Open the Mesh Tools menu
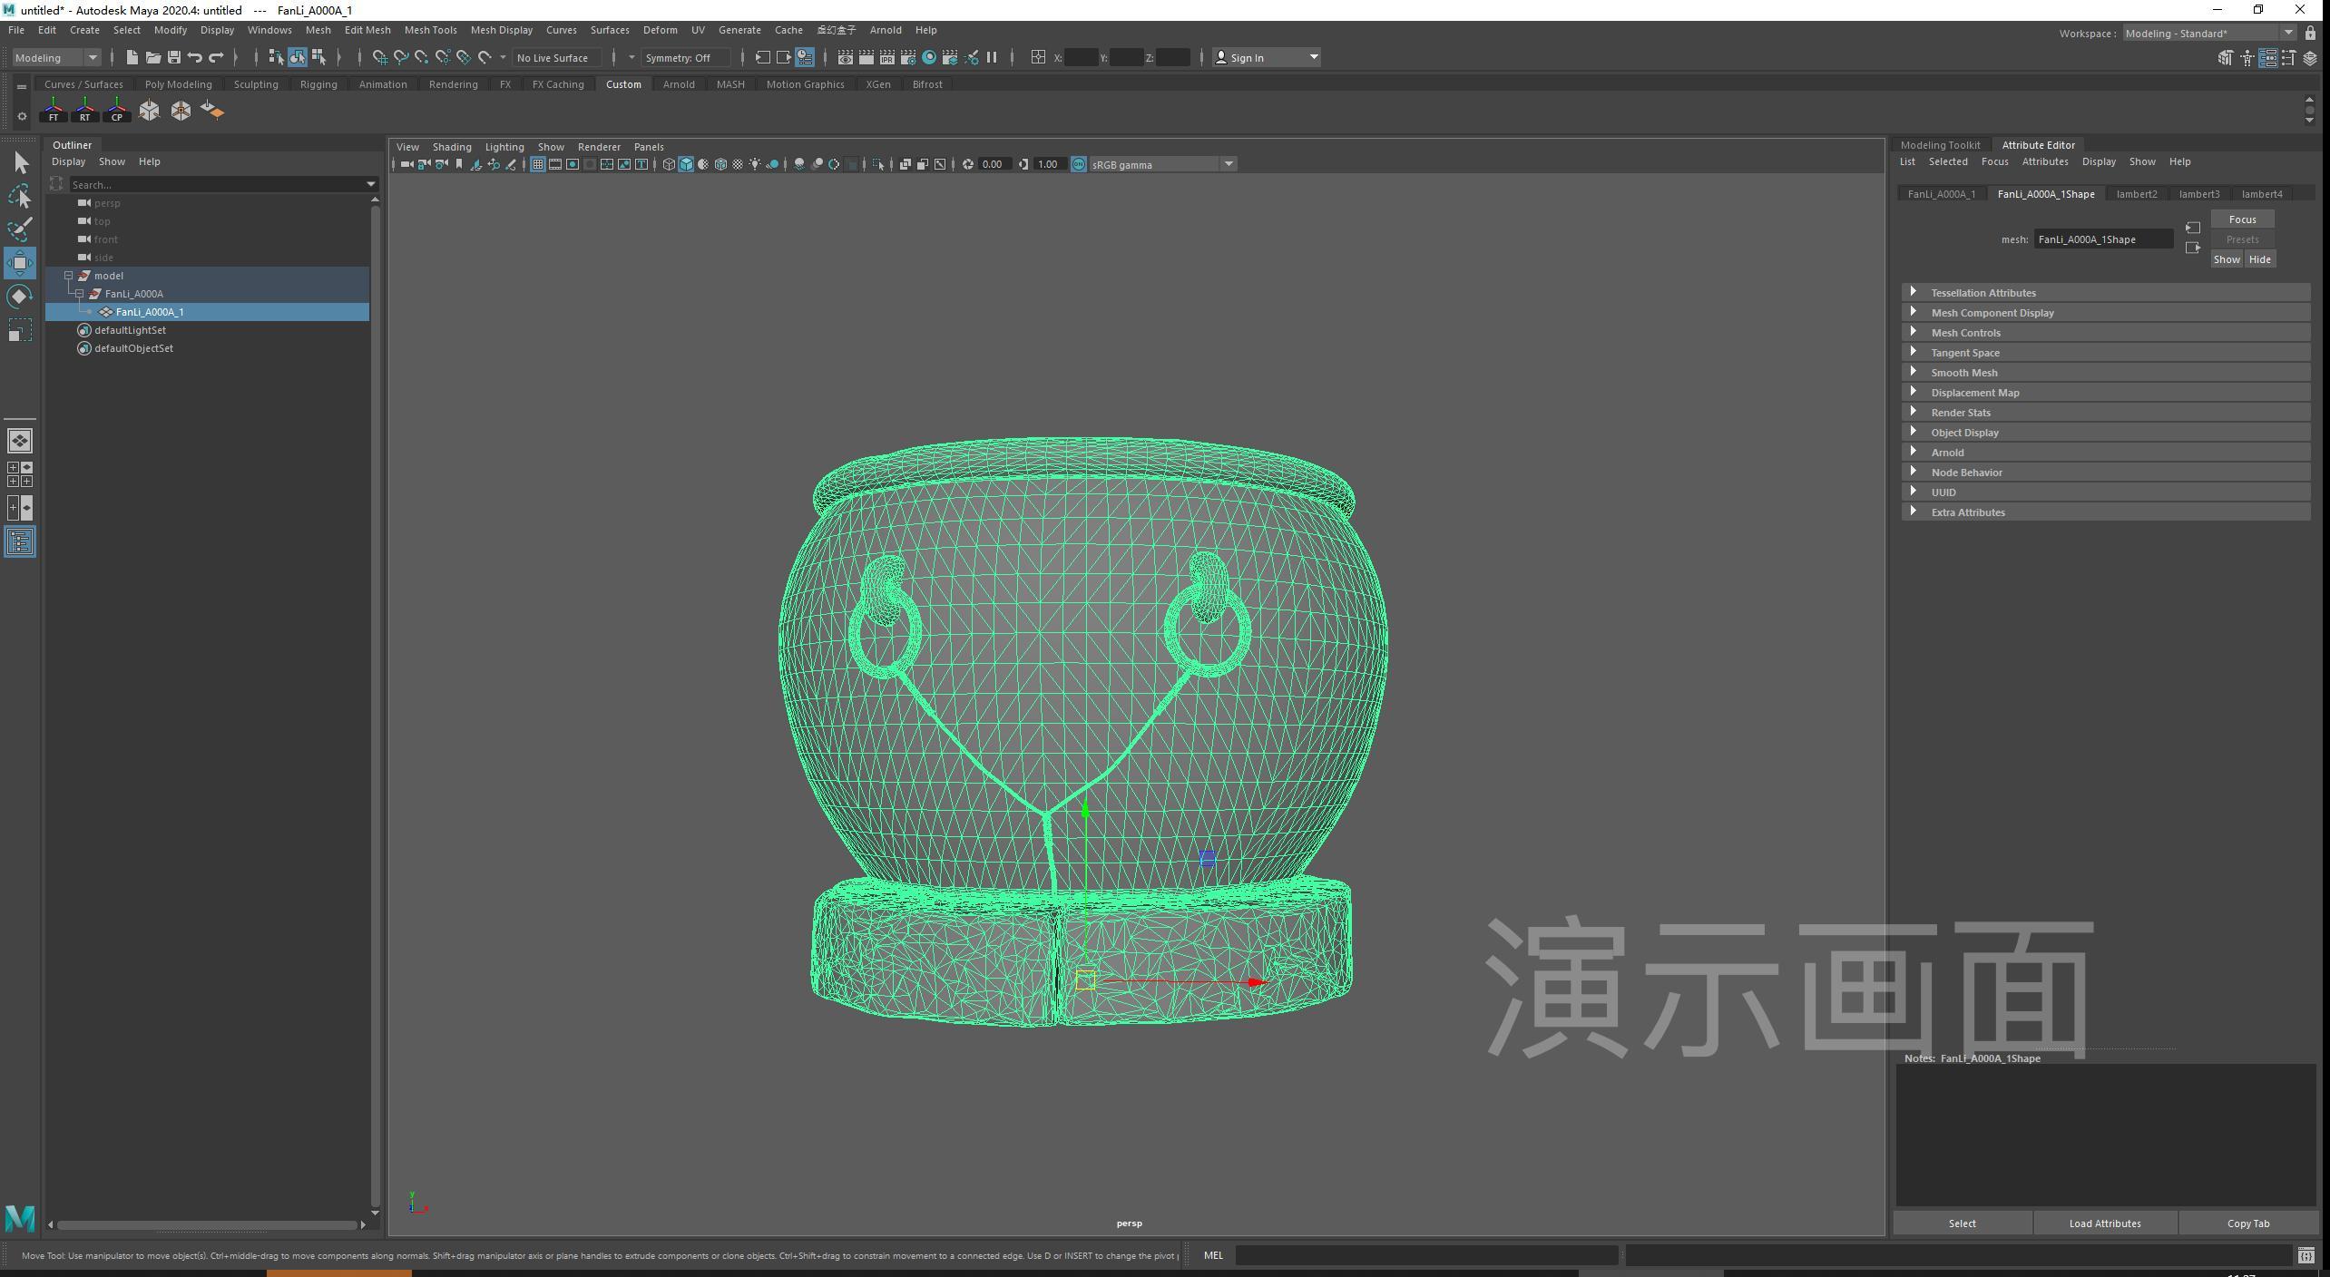Viewport: 2330px width, 1277px height. tap(430, 30)
